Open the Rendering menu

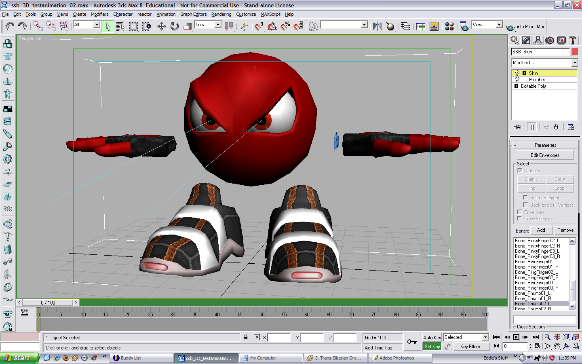221,14
